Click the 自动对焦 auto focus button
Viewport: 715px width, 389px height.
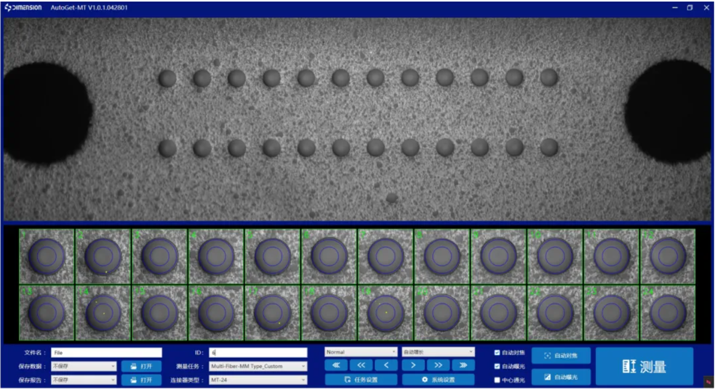[x=561, y=356]
